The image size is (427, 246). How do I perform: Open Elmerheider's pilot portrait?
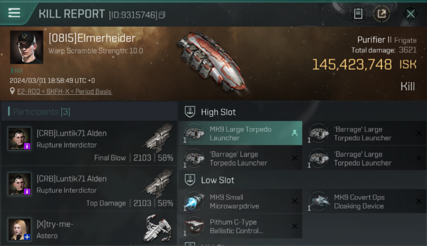(27, 47)
